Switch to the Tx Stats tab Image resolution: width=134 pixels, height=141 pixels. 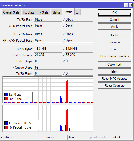click(x=43, y=12)
